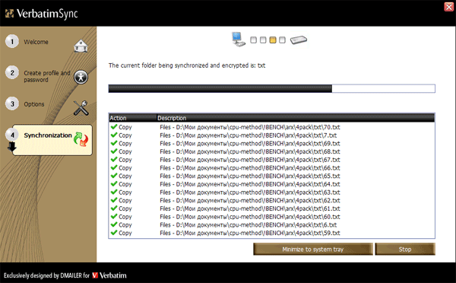
Task: Open Create profile and password step
Action: pyautogui.click(x=47, y=76)
